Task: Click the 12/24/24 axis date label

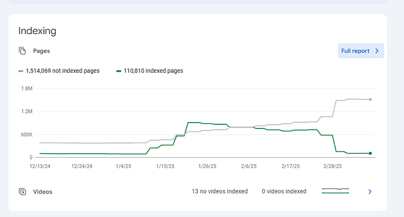Action: (81, 166)
